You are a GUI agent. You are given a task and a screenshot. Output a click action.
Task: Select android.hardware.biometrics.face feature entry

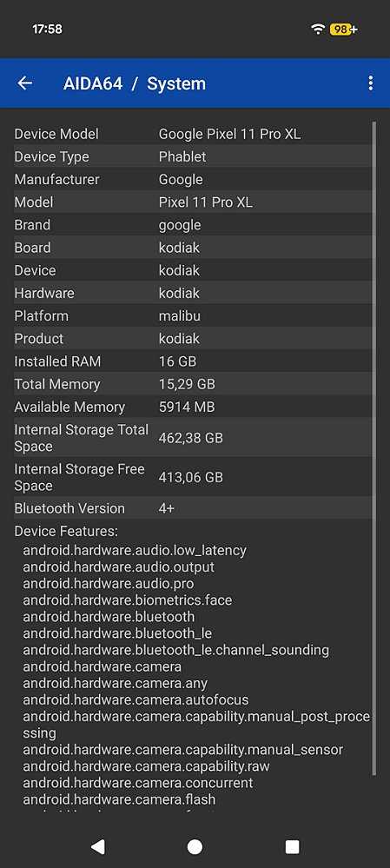[127, 600]
